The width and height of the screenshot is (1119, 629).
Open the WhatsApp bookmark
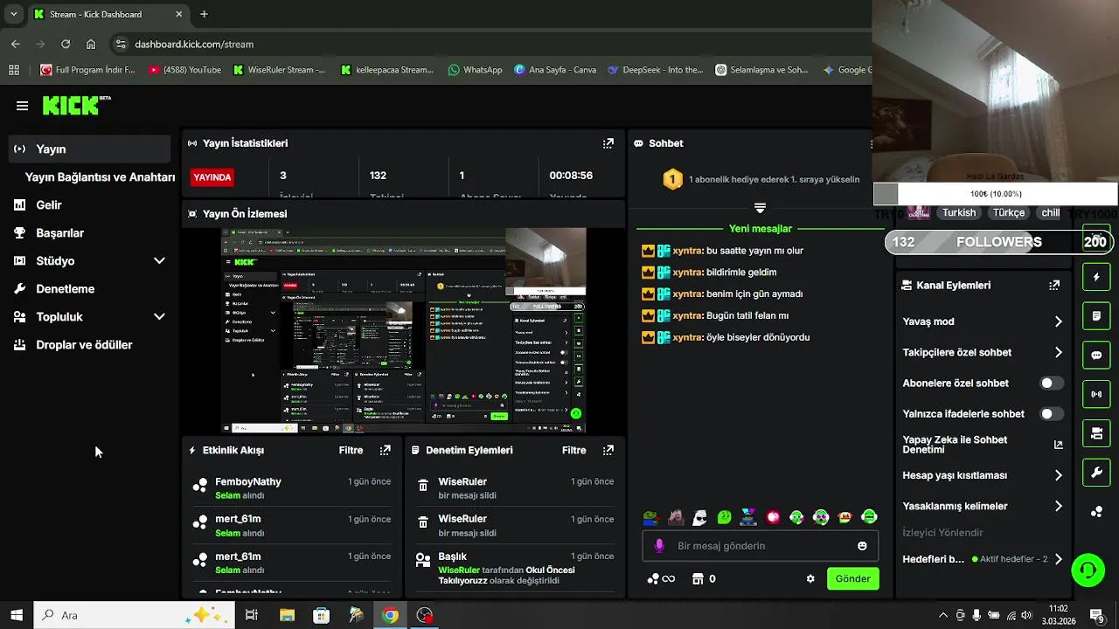pos(476,70)
